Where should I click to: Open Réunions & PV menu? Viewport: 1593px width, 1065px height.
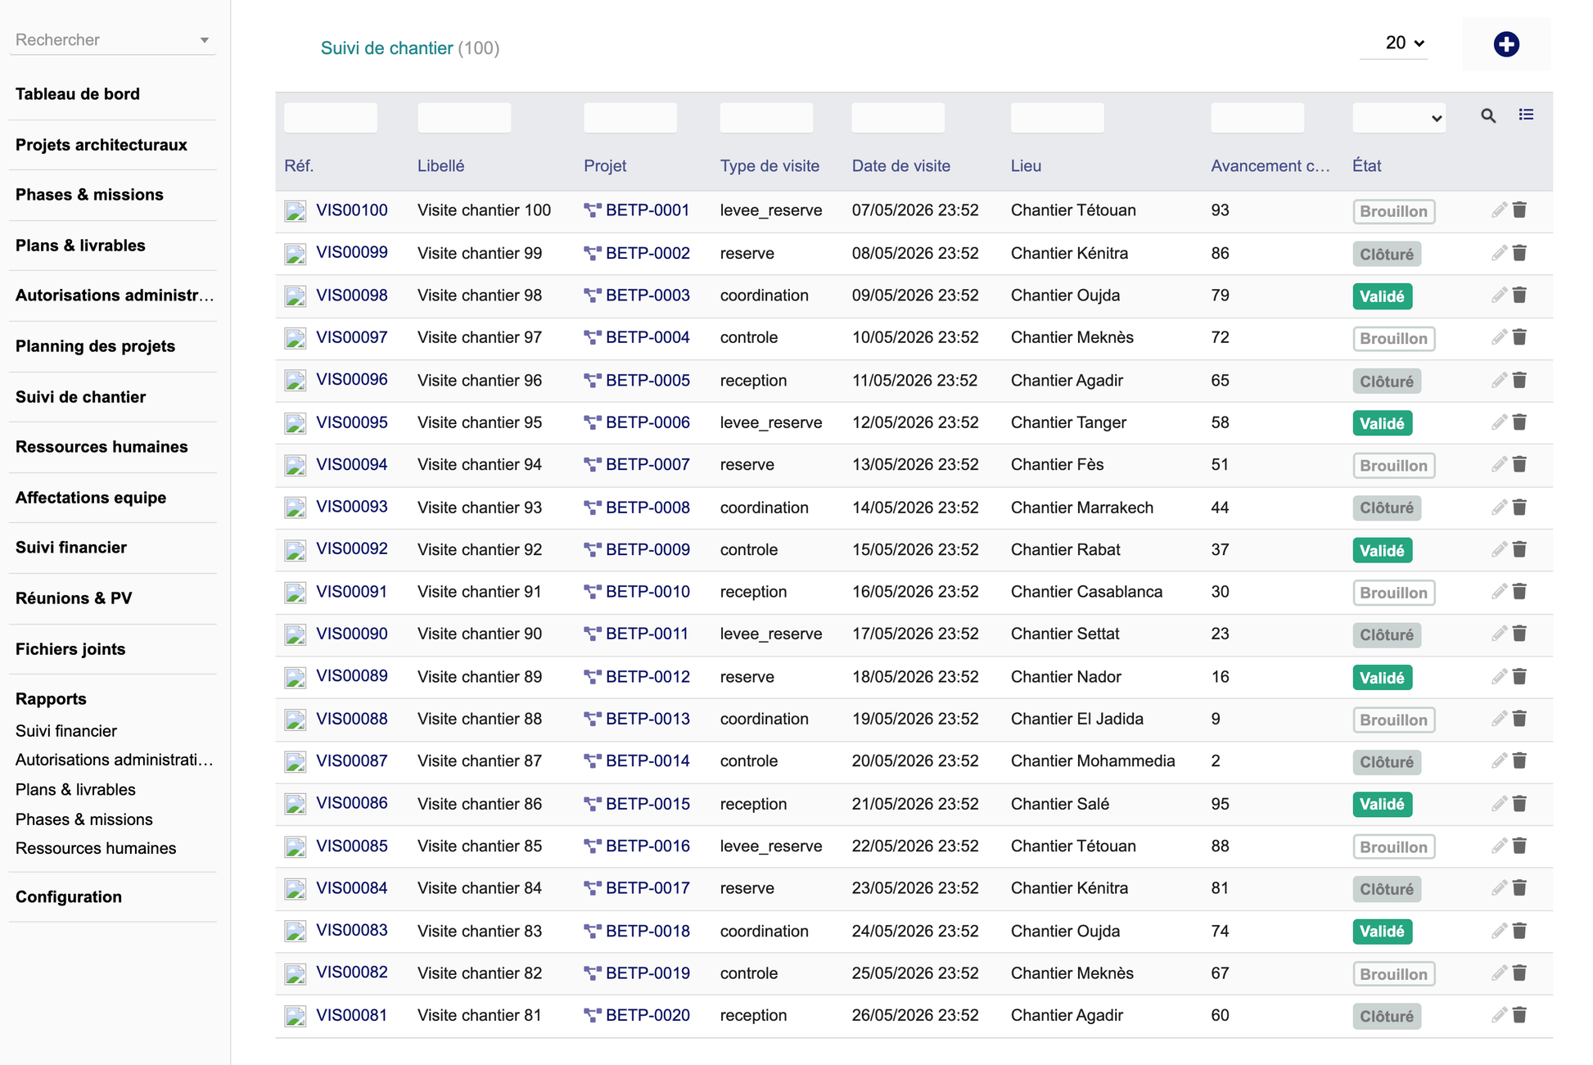pyautogui.click(x=74, y=598)
